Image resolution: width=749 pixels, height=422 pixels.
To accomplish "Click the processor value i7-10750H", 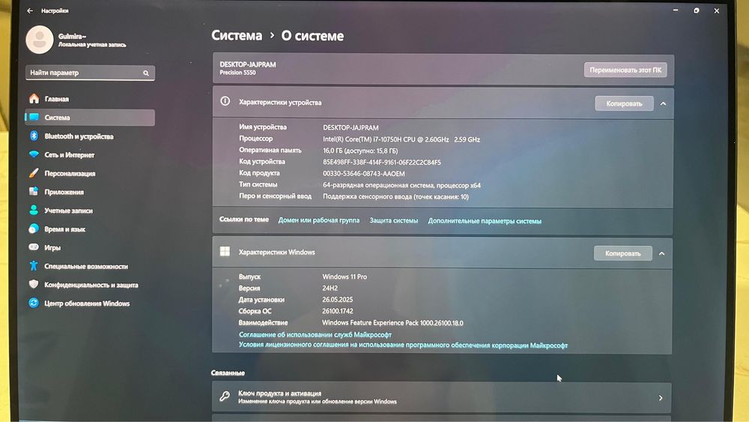I will coord(401,139).
